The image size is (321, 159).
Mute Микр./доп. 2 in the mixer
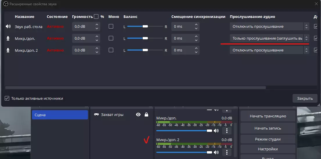coord(216,152)
